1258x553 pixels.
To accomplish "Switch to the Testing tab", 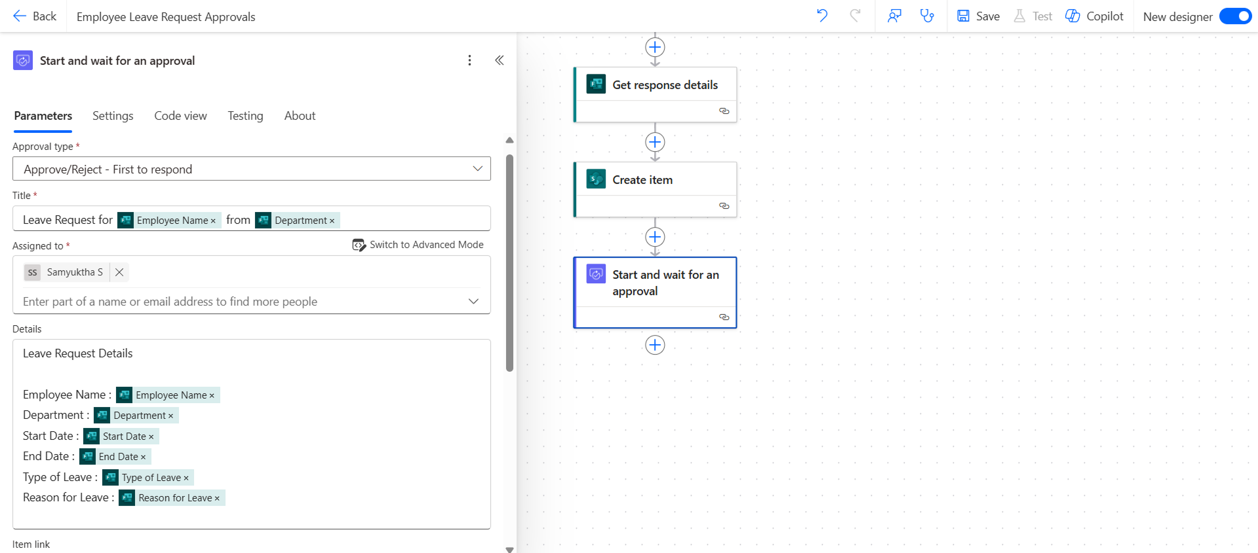I will 245,116.
